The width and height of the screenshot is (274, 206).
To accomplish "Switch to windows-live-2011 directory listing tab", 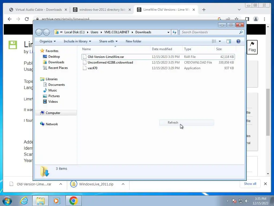I will coord(102,10).
